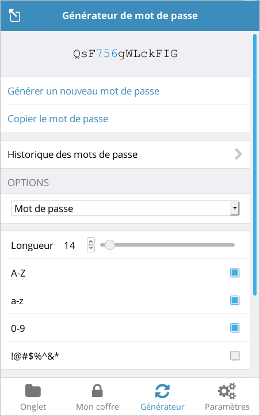Enable the !@#$%^&* special characters checkbox
The image size is (260, 416).
235,356
